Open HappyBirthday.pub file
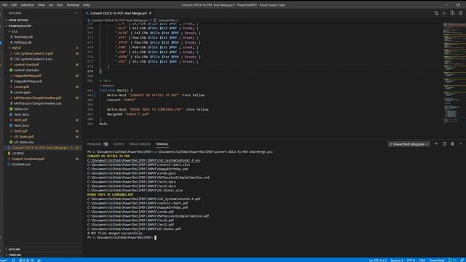This screenshot has width=466, height=262. tap(28, 81)
